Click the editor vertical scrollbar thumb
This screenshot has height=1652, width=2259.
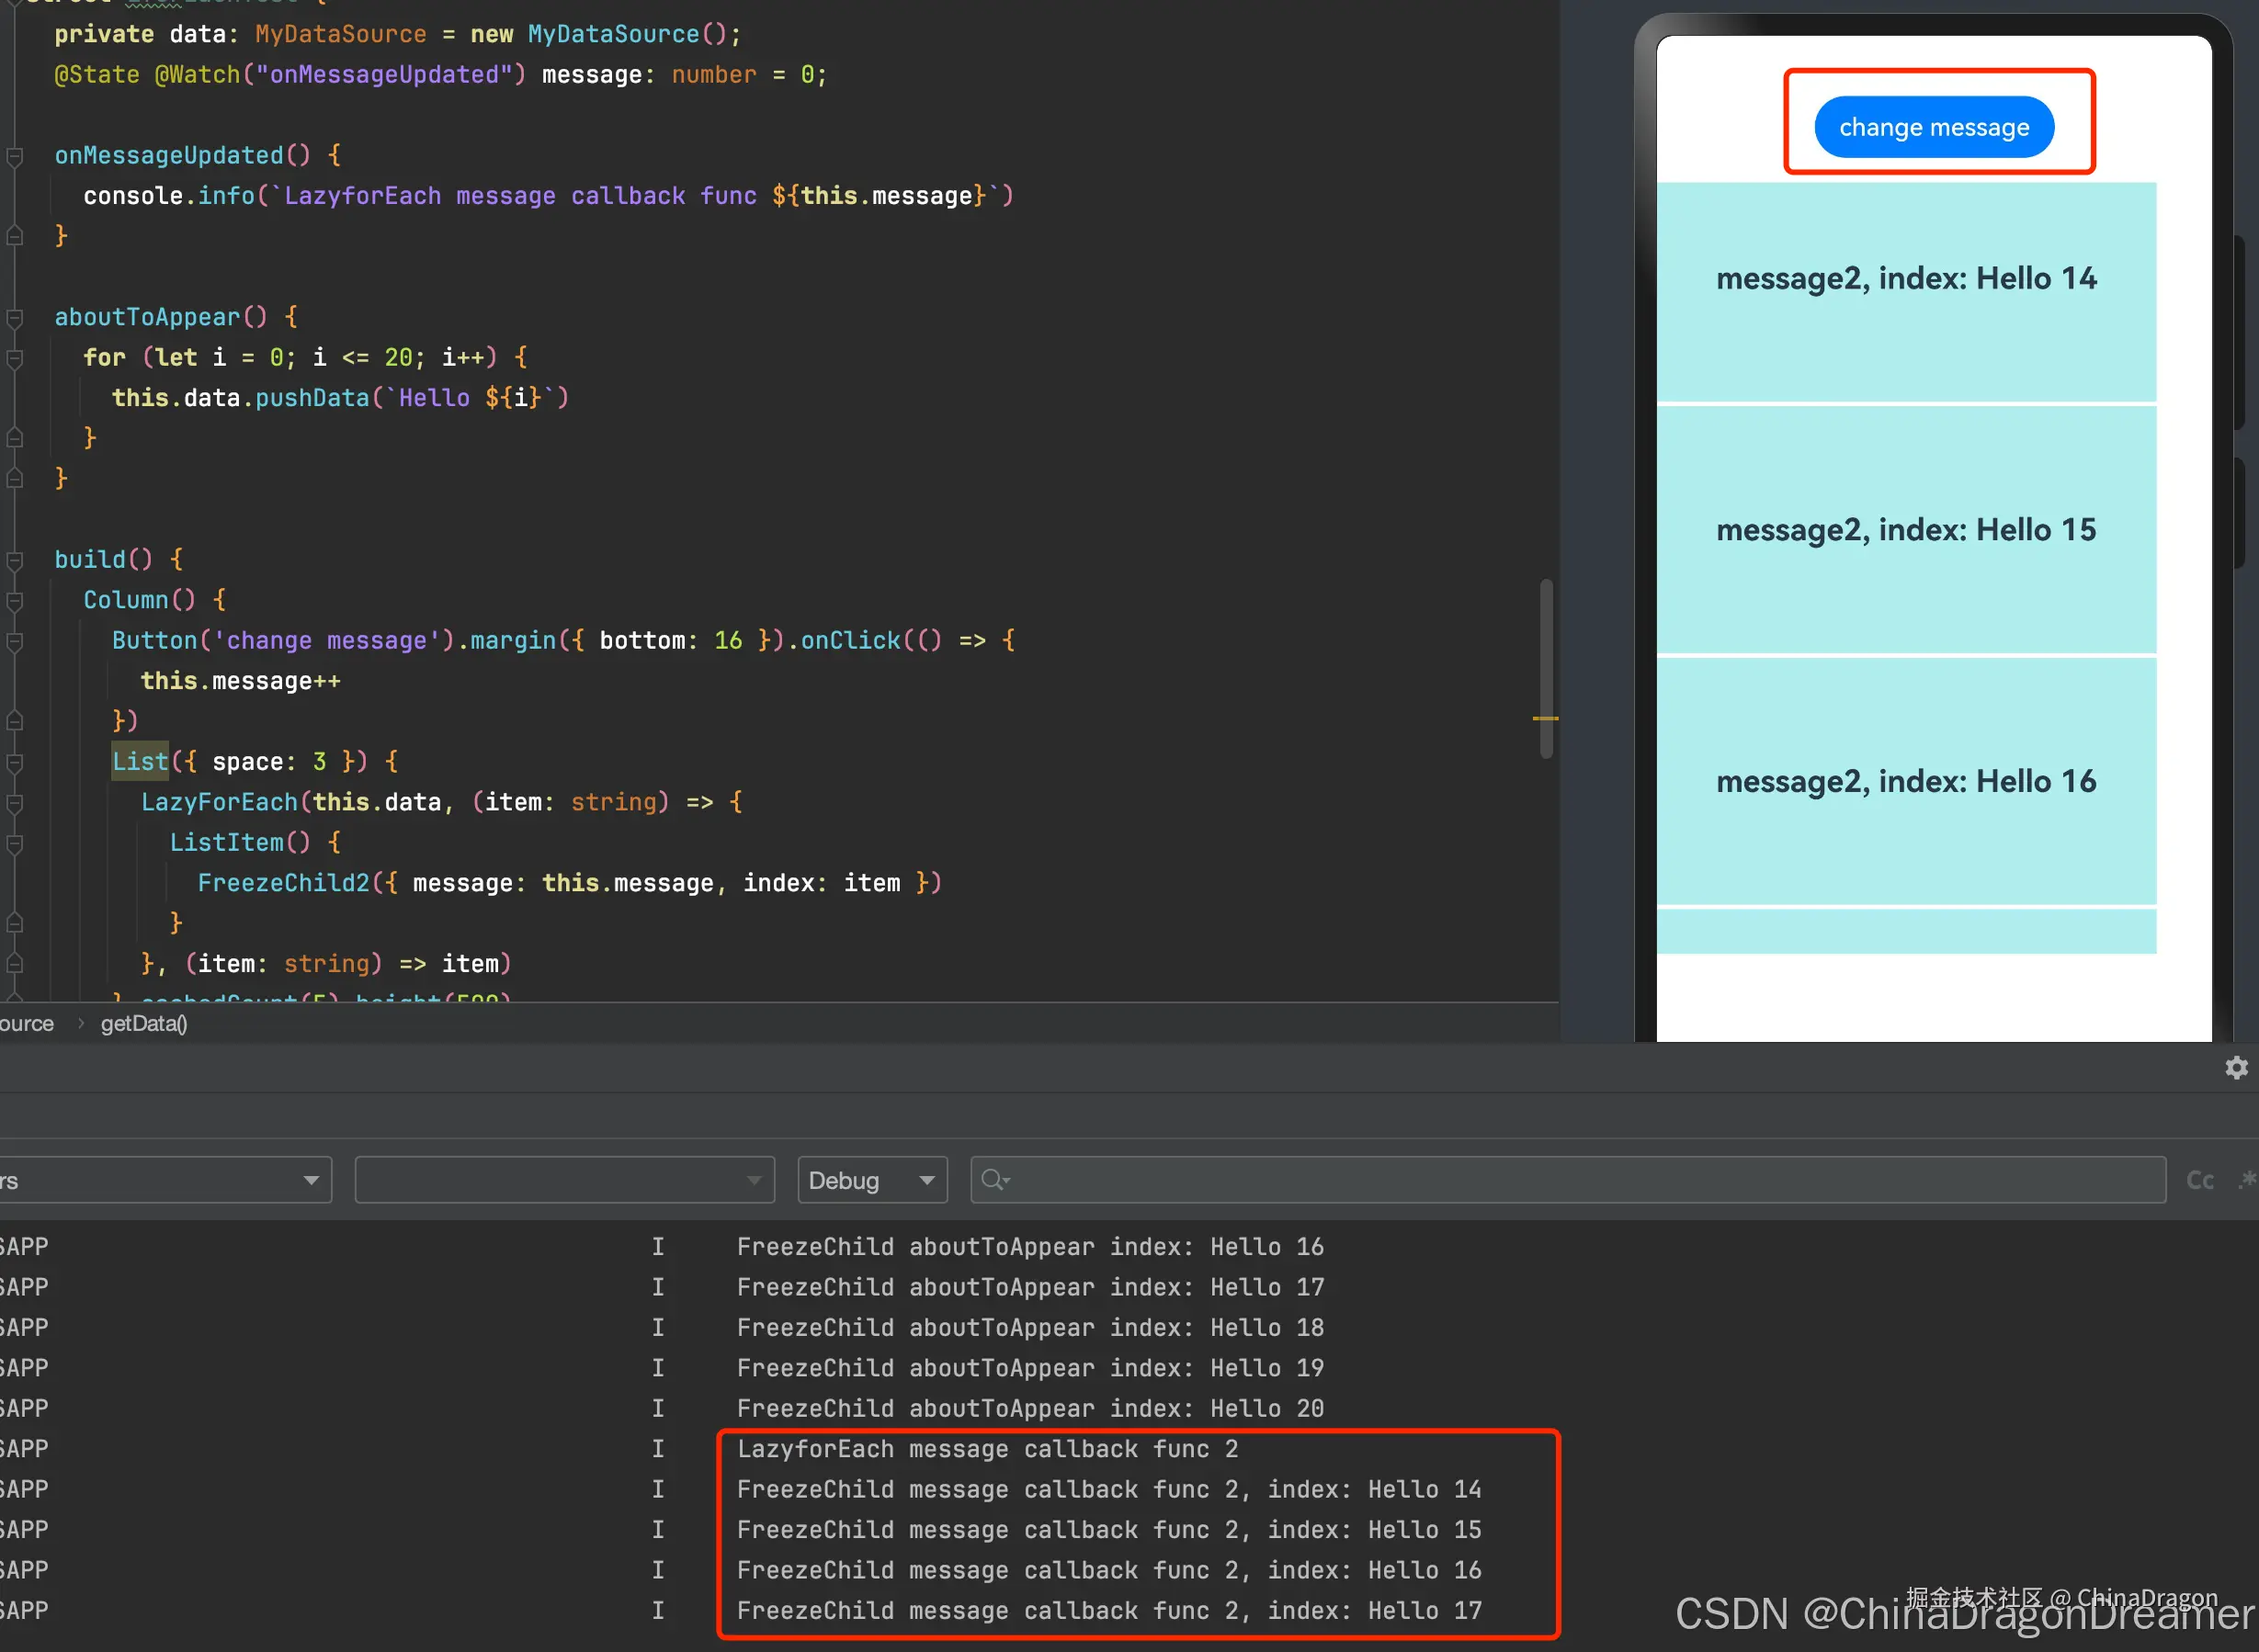pos(1546,668)
